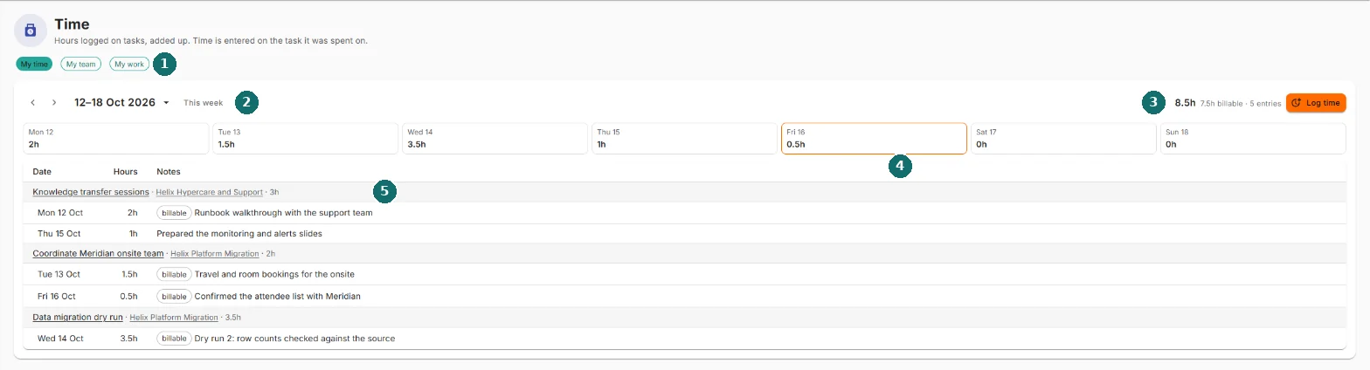Image resolution: width=1370 pixels, height=370 pixels.
Task: Open the Knowledge transfer sessions task link
Action: pos(91,192)
